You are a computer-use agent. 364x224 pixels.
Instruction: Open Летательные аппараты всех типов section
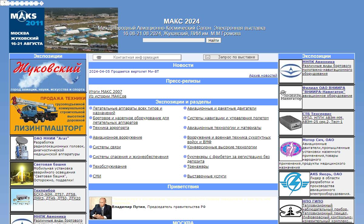(127, 110)
